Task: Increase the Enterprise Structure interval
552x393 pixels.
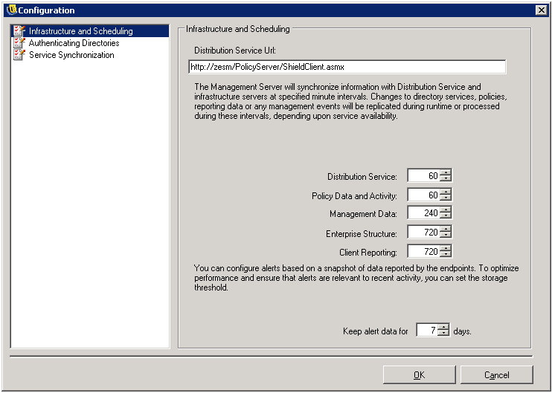Action: (446, 229)
